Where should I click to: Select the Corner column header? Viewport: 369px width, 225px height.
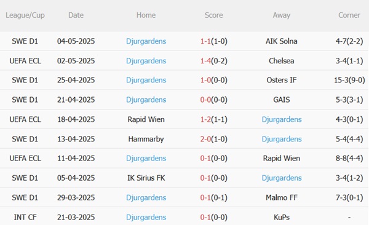[349, 15]
